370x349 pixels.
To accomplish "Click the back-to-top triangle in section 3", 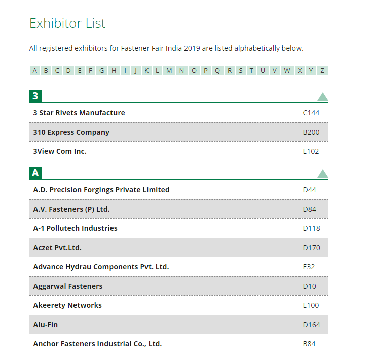I will pos(322,97).
